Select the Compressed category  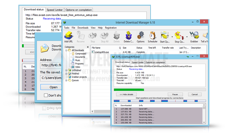(81, 54)
